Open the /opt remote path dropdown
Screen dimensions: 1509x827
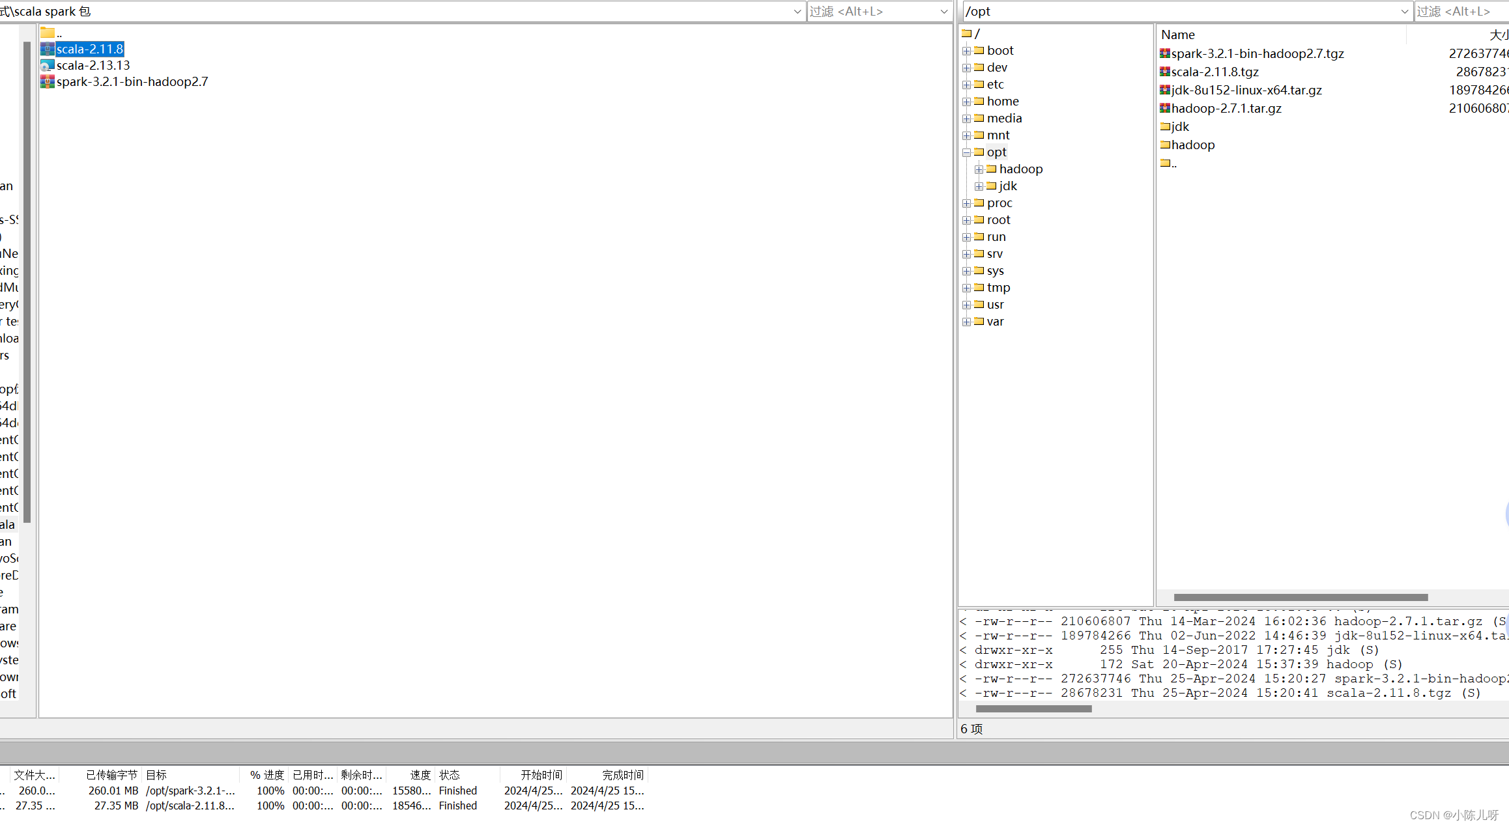(x=1404, y=12)
